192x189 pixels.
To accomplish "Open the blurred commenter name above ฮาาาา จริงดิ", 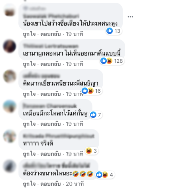I will 58,136.
